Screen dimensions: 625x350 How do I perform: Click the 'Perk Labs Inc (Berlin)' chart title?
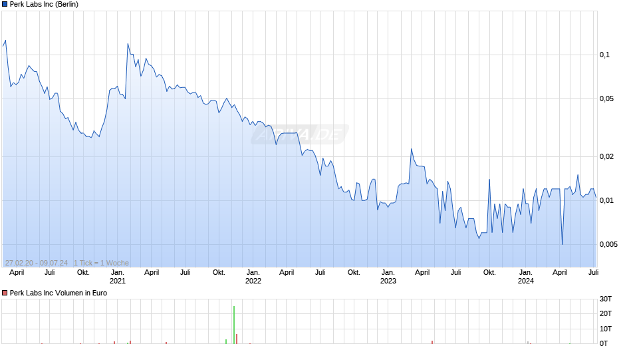(x=44, y=5)
